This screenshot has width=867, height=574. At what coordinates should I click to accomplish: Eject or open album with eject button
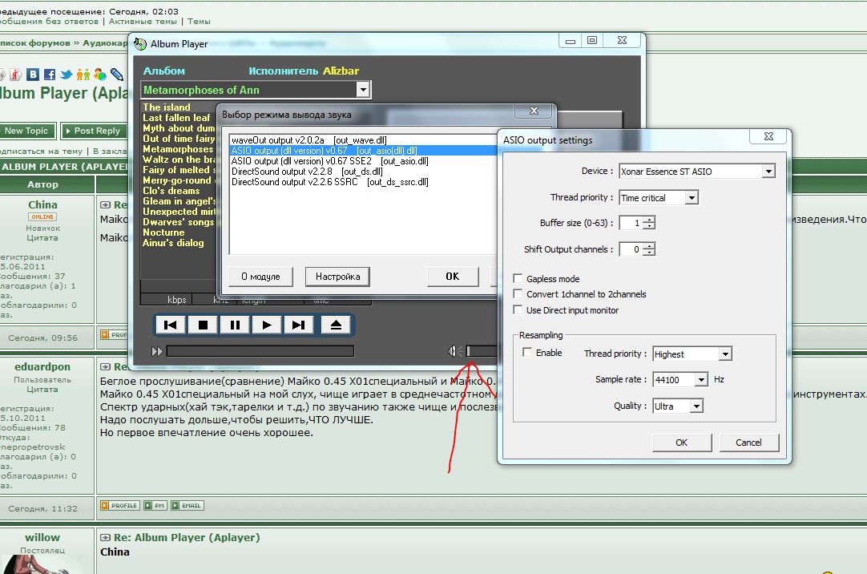pos(336,325)
